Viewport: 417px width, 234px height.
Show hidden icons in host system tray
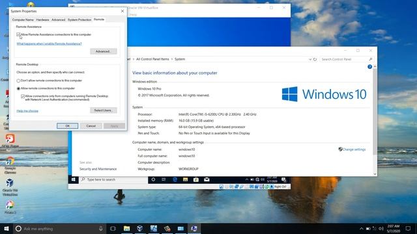(x=362, y=229)
